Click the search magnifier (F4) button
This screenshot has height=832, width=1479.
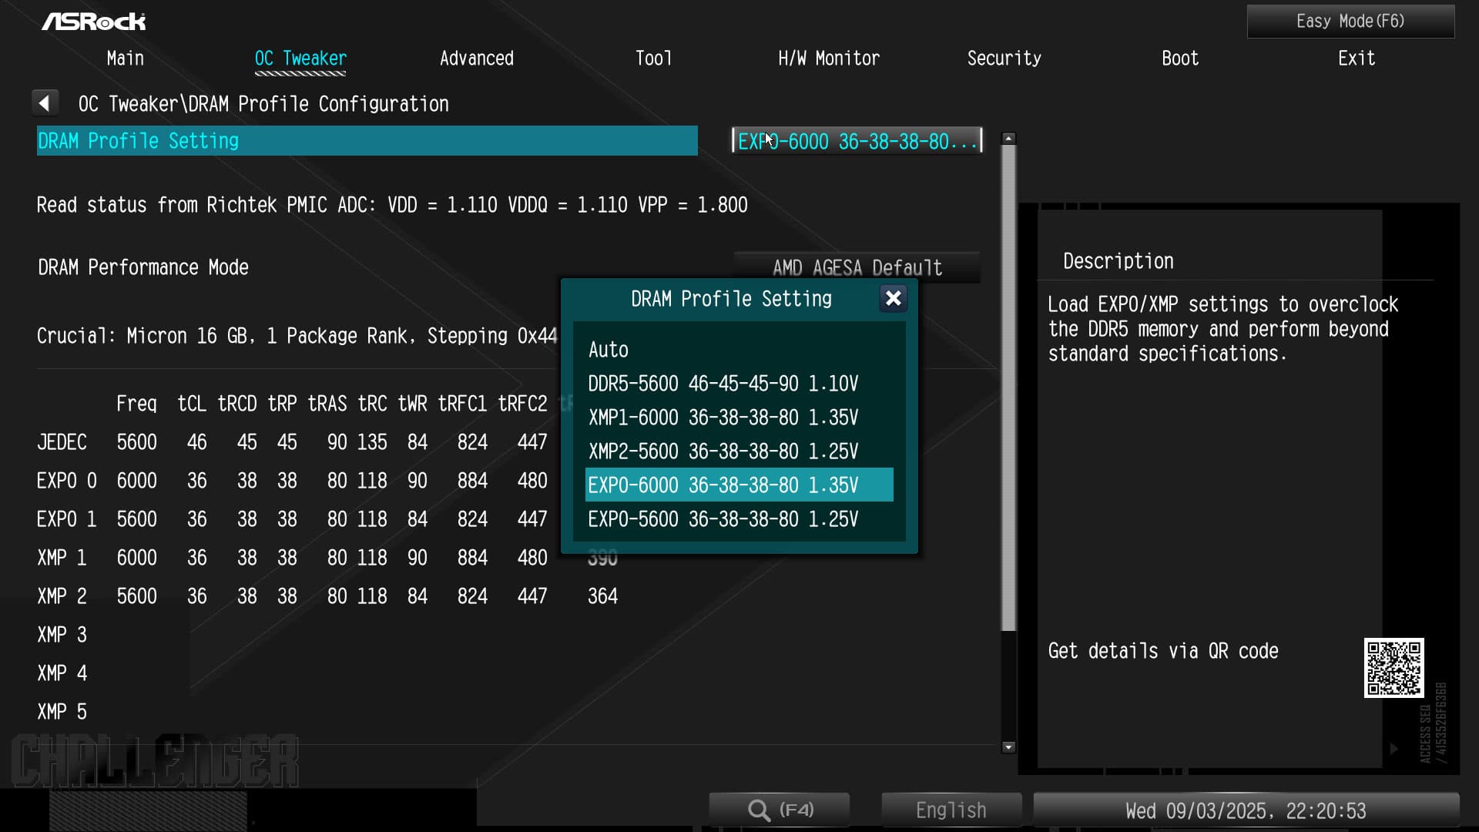pyautogui.click(x=780, y=810)
